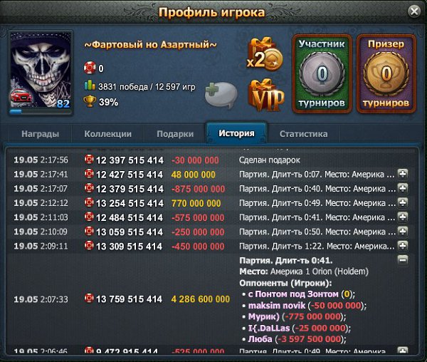The image size is (427, 362).
Task: Click the add-friend chat bubble icon
Action: 221,93
